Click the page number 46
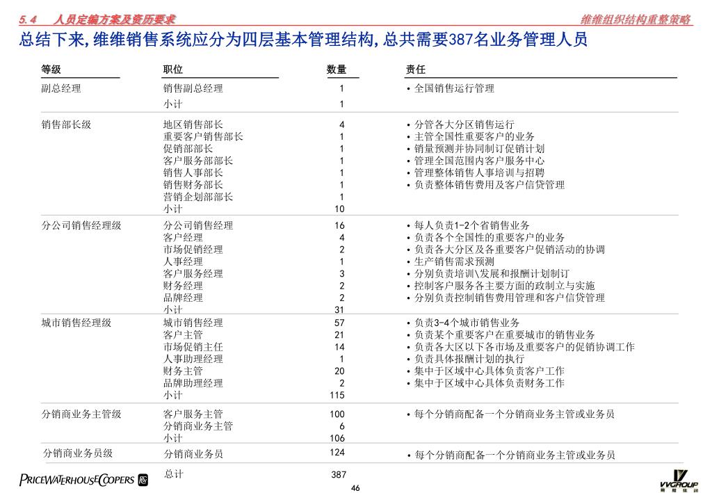 point(355,488)
